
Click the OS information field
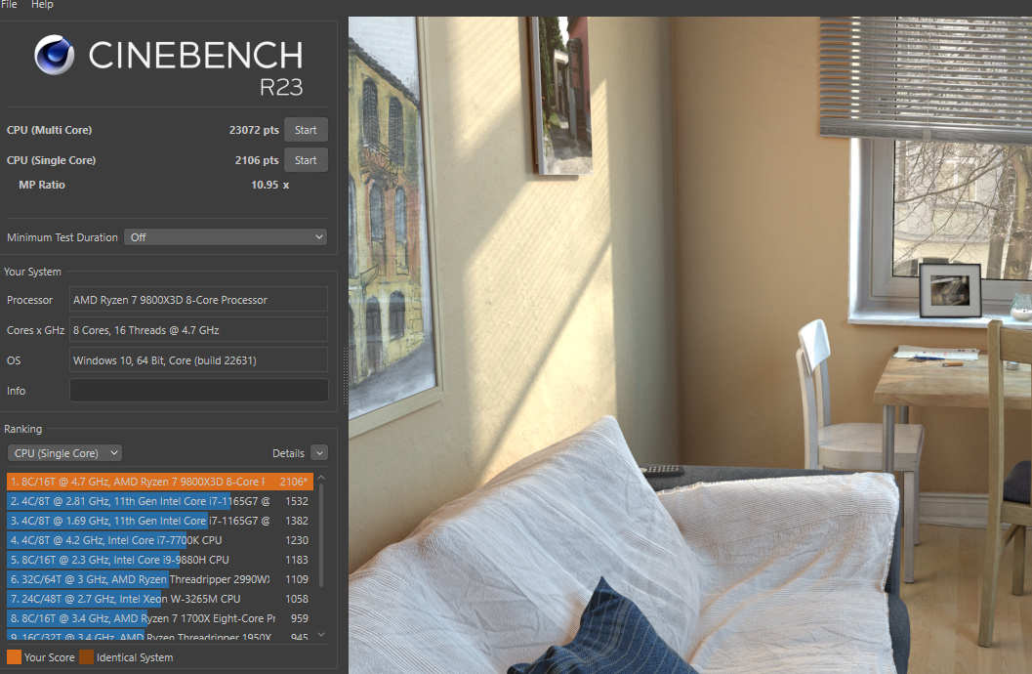point(198,360)
